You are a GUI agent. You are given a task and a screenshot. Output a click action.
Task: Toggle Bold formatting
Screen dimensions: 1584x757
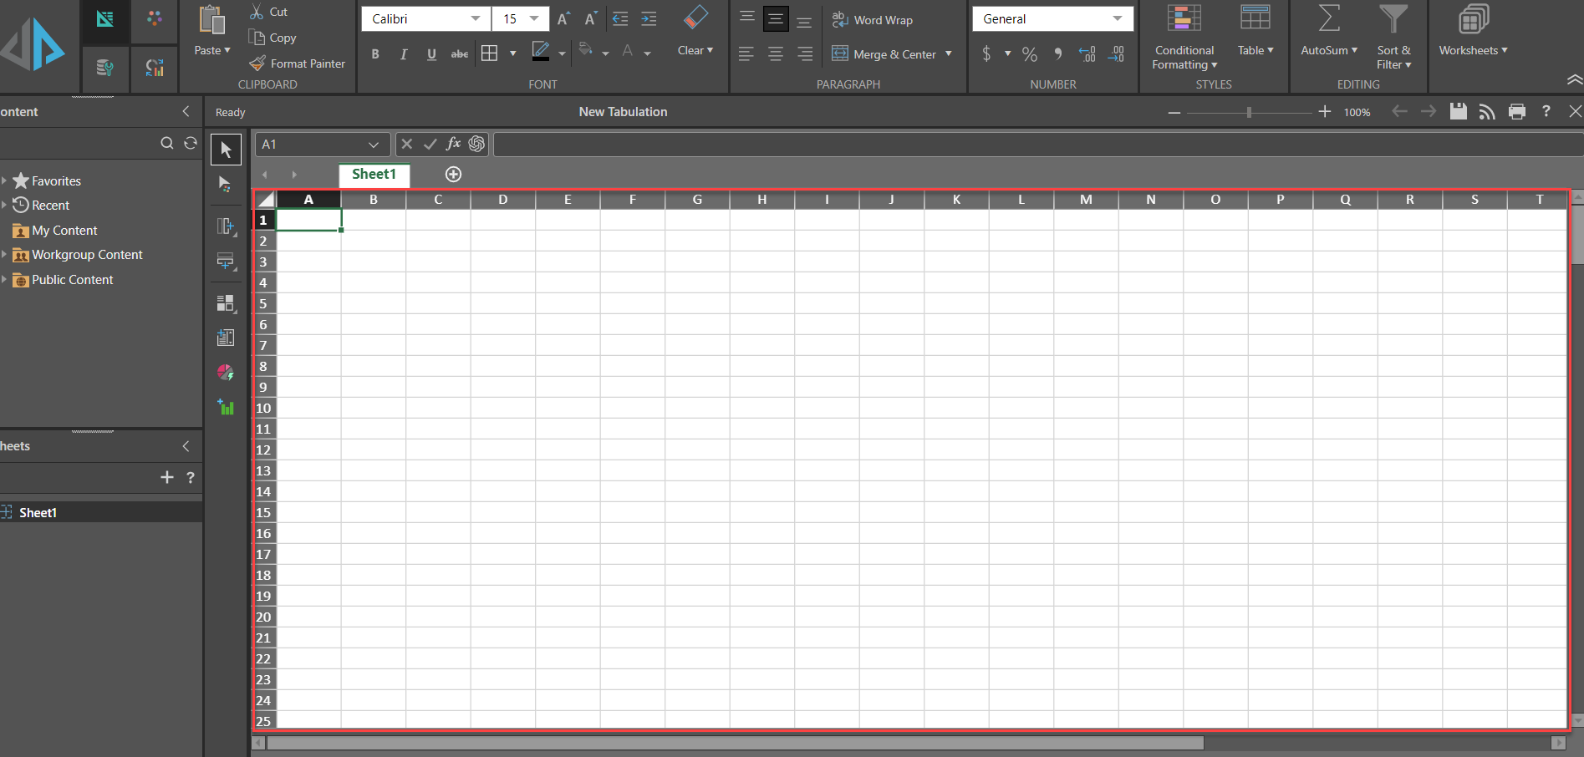pyautogui.click(x=375, y=54)
